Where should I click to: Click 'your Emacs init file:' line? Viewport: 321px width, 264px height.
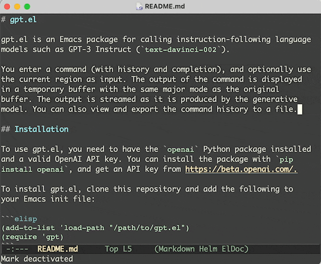[x=48, y=199]
